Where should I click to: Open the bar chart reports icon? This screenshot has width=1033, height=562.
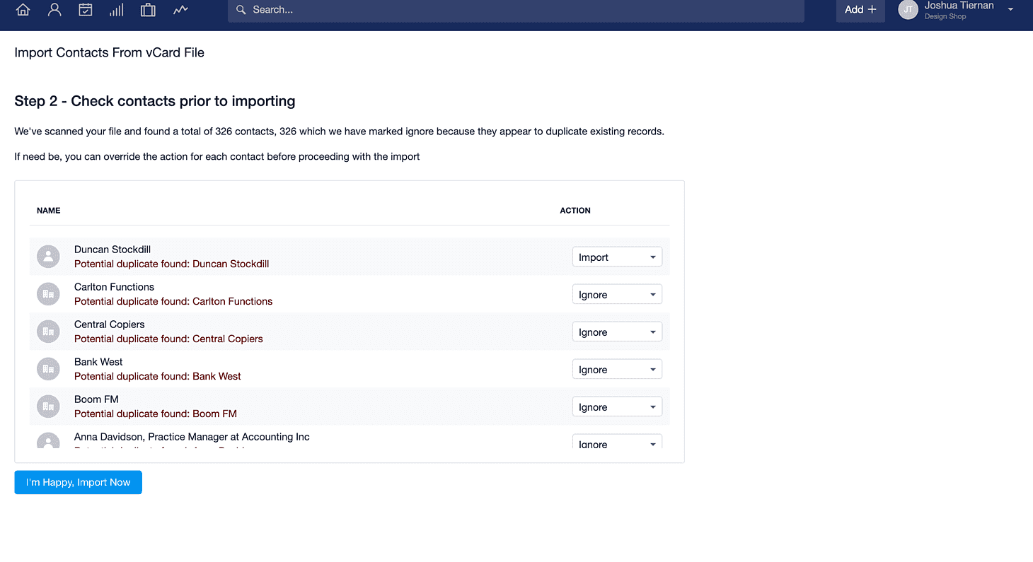coord(117,10)
